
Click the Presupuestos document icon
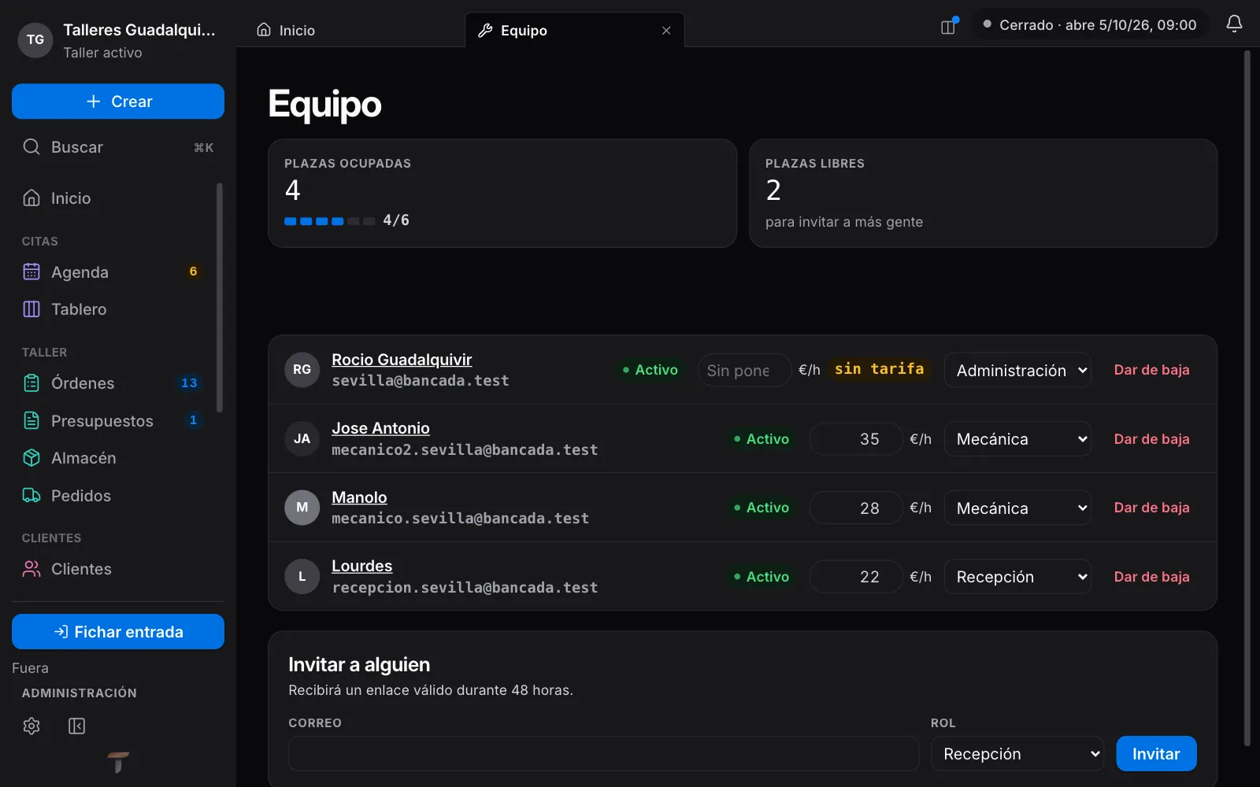click(x=31, y=420)
